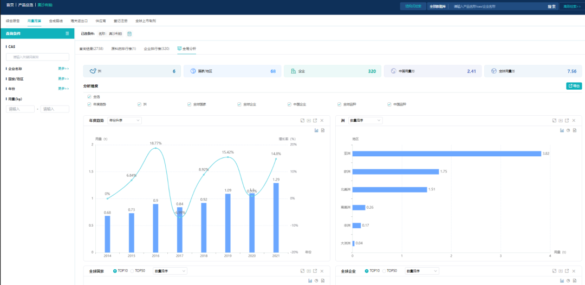The image size is (585, 285).
Task: Open 数量降序 dropdown in 洲 panel
Action: tap(366, 121)
